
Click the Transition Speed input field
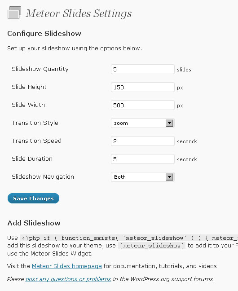143,141
